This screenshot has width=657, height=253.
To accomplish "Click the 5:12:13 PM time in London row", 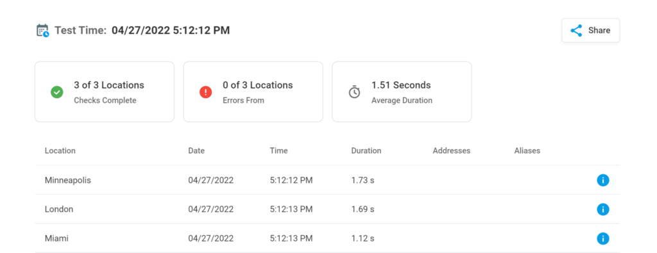I will (x=291, y=209).
